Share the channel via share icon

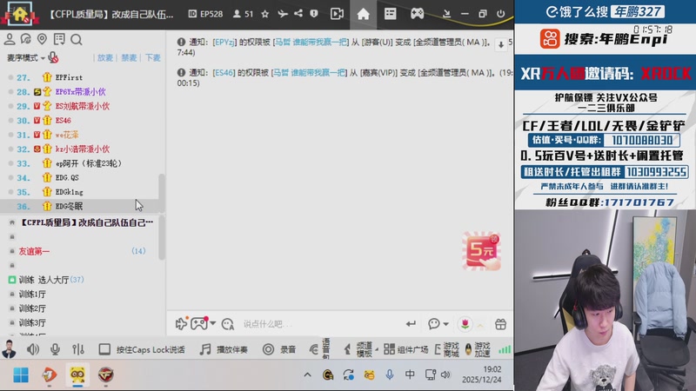point(298,14)
